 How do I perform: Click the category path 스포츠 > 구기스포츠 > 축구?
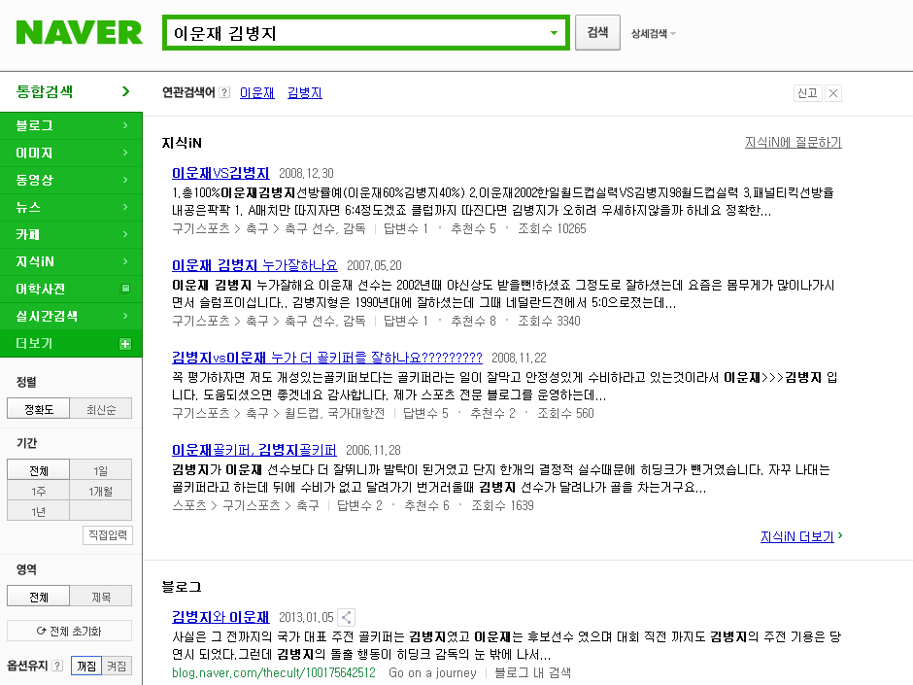246,505
